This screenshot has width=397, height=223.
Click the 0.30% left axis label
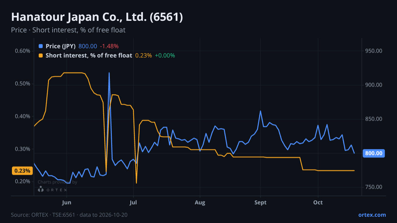point(22,149)
